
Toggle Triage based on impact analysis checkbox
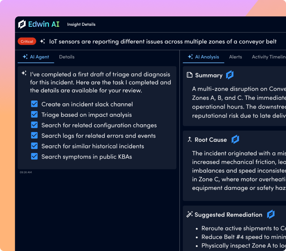pyautogui.click(x=34, y=115)
